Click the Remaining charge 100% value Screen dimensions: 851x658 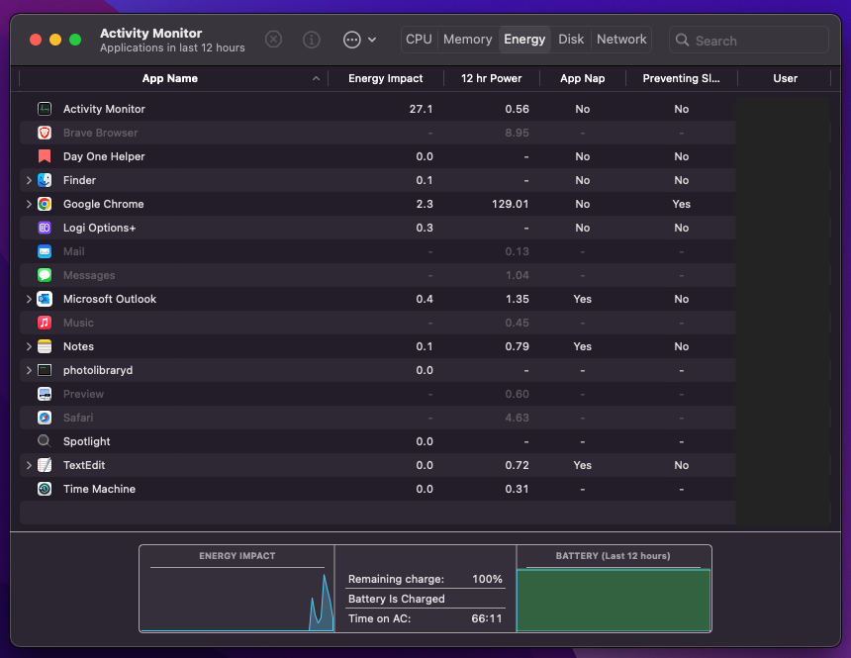488,579
